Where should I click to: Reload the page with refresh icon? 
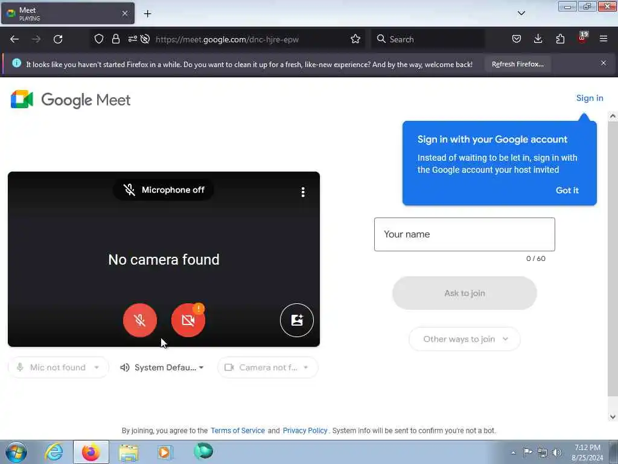click(58, 39)
